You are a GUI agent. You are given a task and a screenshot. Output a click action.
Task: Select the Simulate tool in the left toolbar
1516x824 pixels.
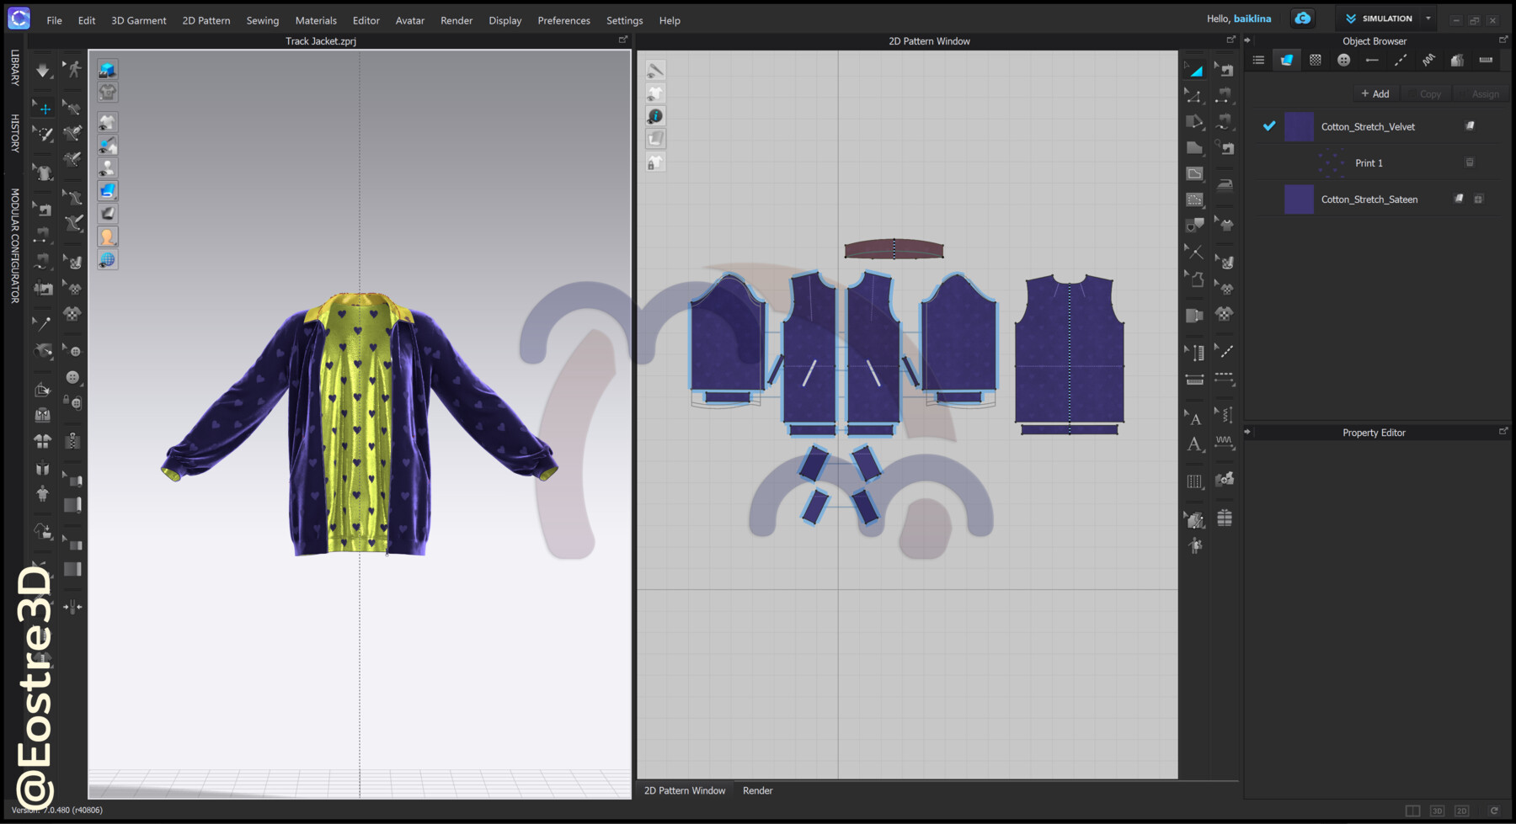(42, 71)
